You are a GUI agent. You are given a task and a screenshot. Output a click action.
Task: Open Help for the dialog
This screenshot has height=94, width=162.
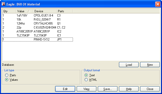[129, 89]
